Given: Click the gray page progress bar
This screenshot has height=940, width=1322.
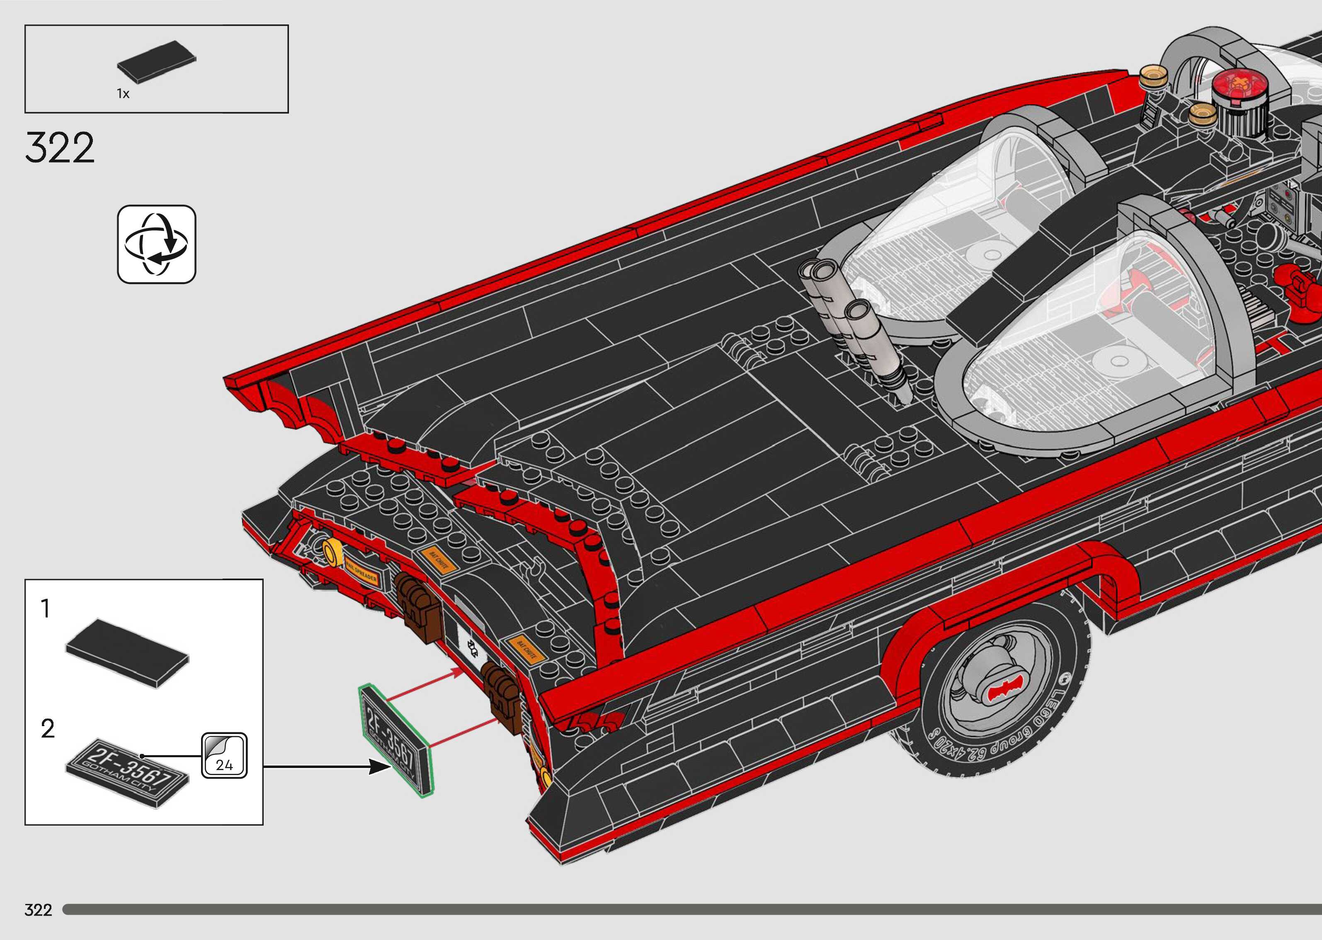Looking at the screenshot, I should click(692, 909).
